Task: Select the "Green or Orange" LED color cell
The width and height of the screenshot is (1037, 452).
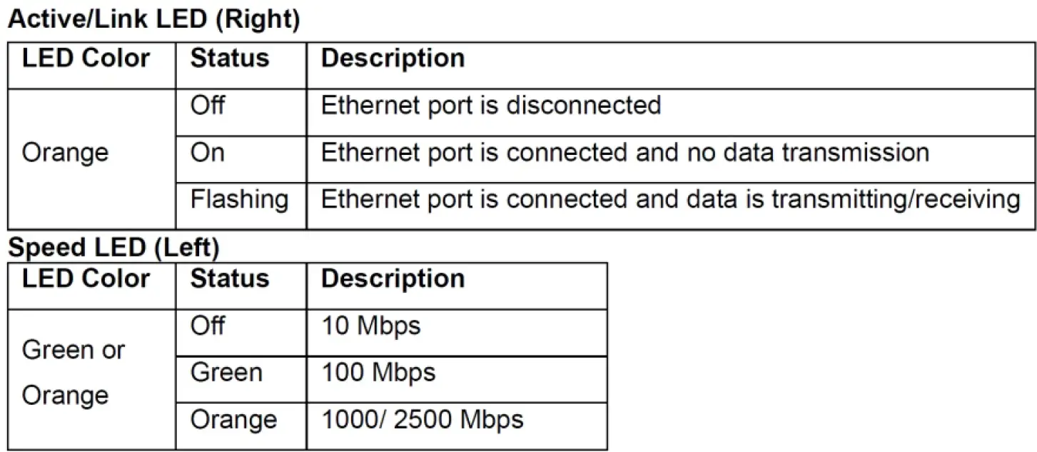Action: (x=74, y=373)
